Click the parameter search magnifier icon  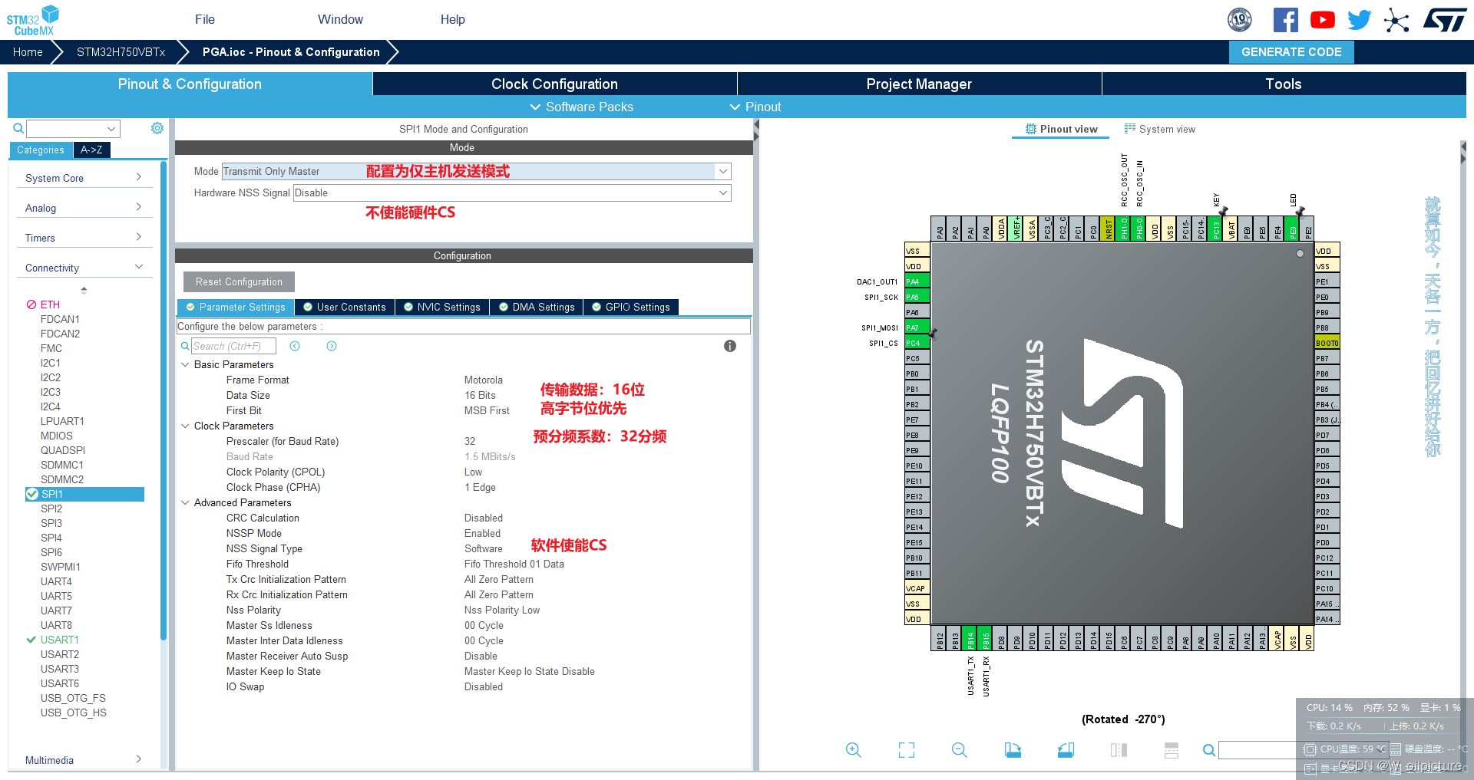[185, 346]
